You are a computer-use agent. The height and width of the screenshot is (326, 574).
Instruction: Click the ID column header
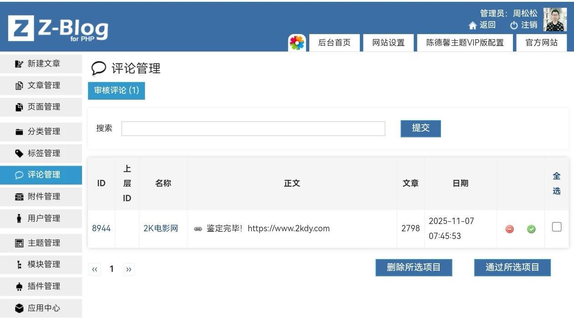(101, 183)
